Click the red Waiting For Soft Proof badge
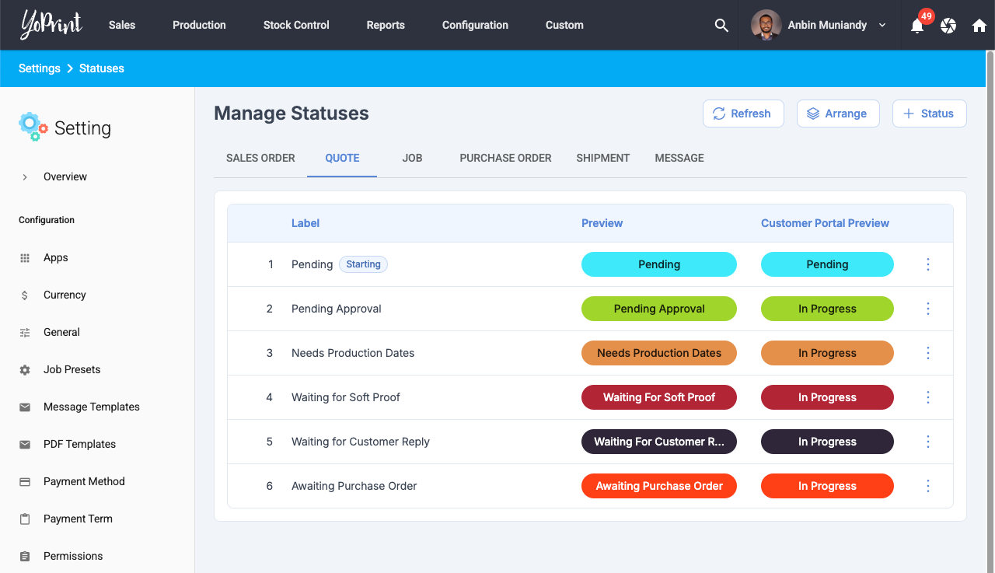 pos(658,397)
